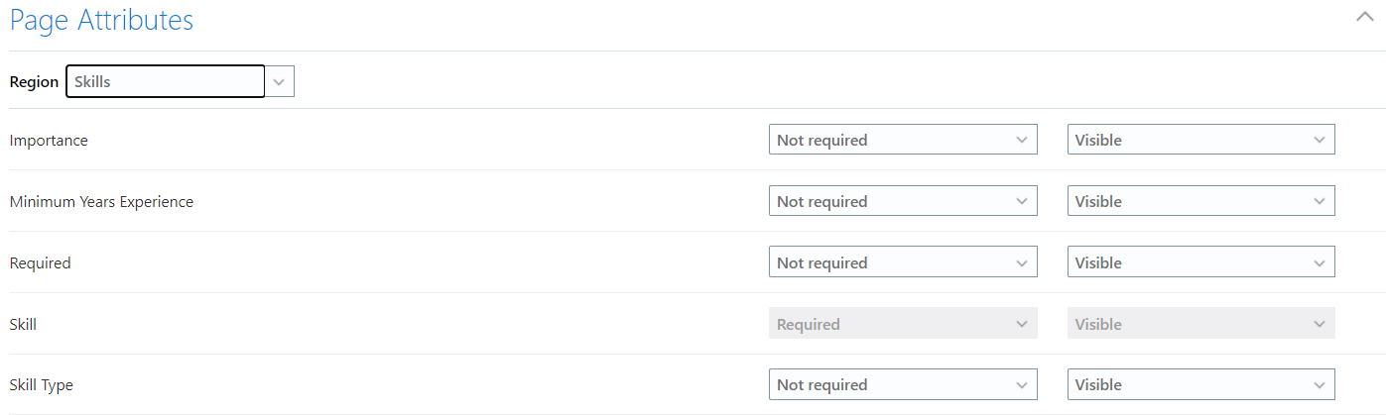Expand Minimum Years Experience required dropdown

pos(903,201)
